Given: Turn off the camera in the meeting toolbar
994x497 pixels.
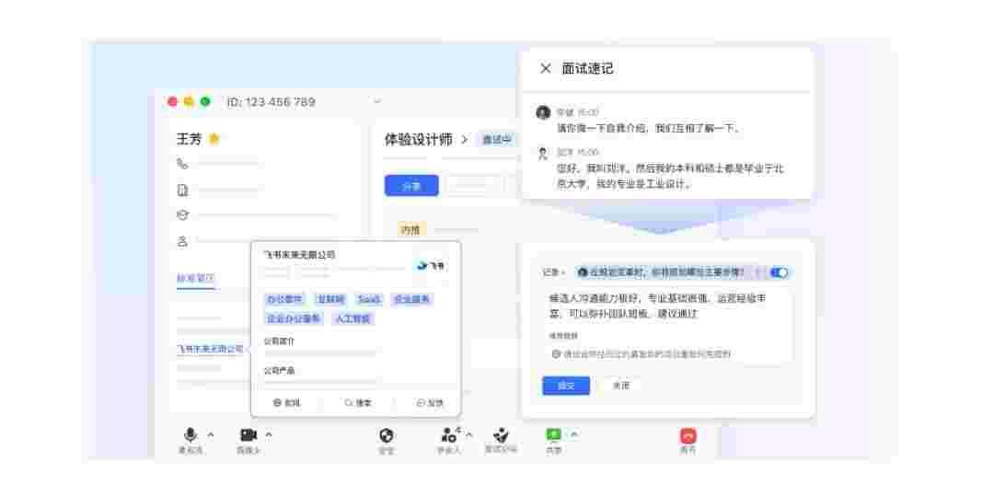Looking at the screenshot, I should click(248, 434).
